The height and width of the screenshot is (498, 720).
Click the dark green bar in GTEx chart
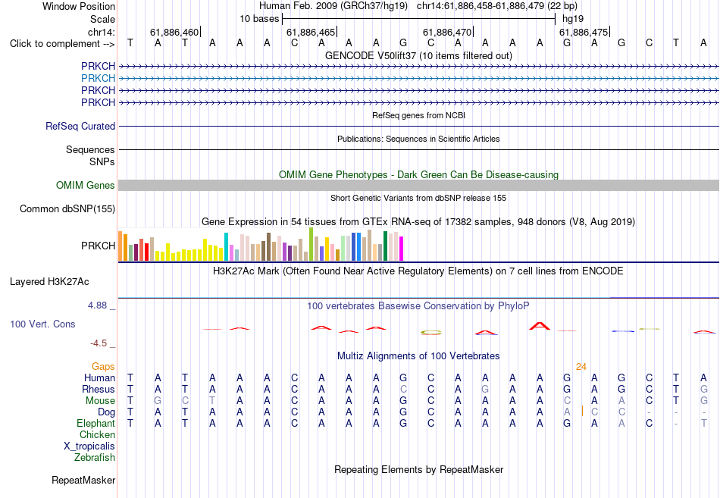pos(385,246)
